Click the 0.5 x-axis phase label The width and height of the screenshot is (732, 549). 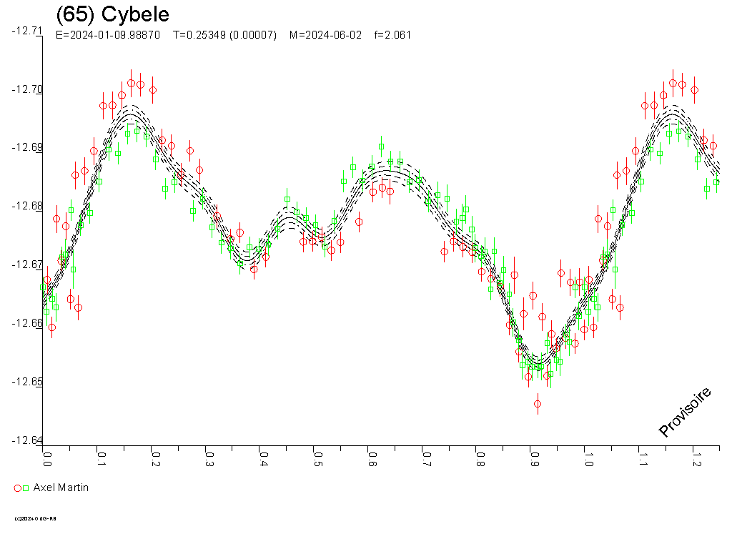point(317,457)
